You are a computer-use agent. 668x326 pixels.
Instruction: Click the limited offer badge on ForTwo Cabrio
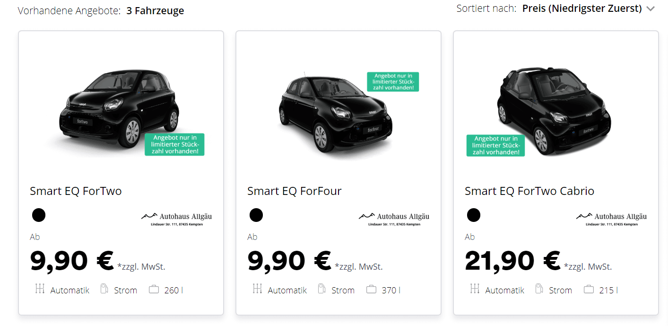[495, 146]
